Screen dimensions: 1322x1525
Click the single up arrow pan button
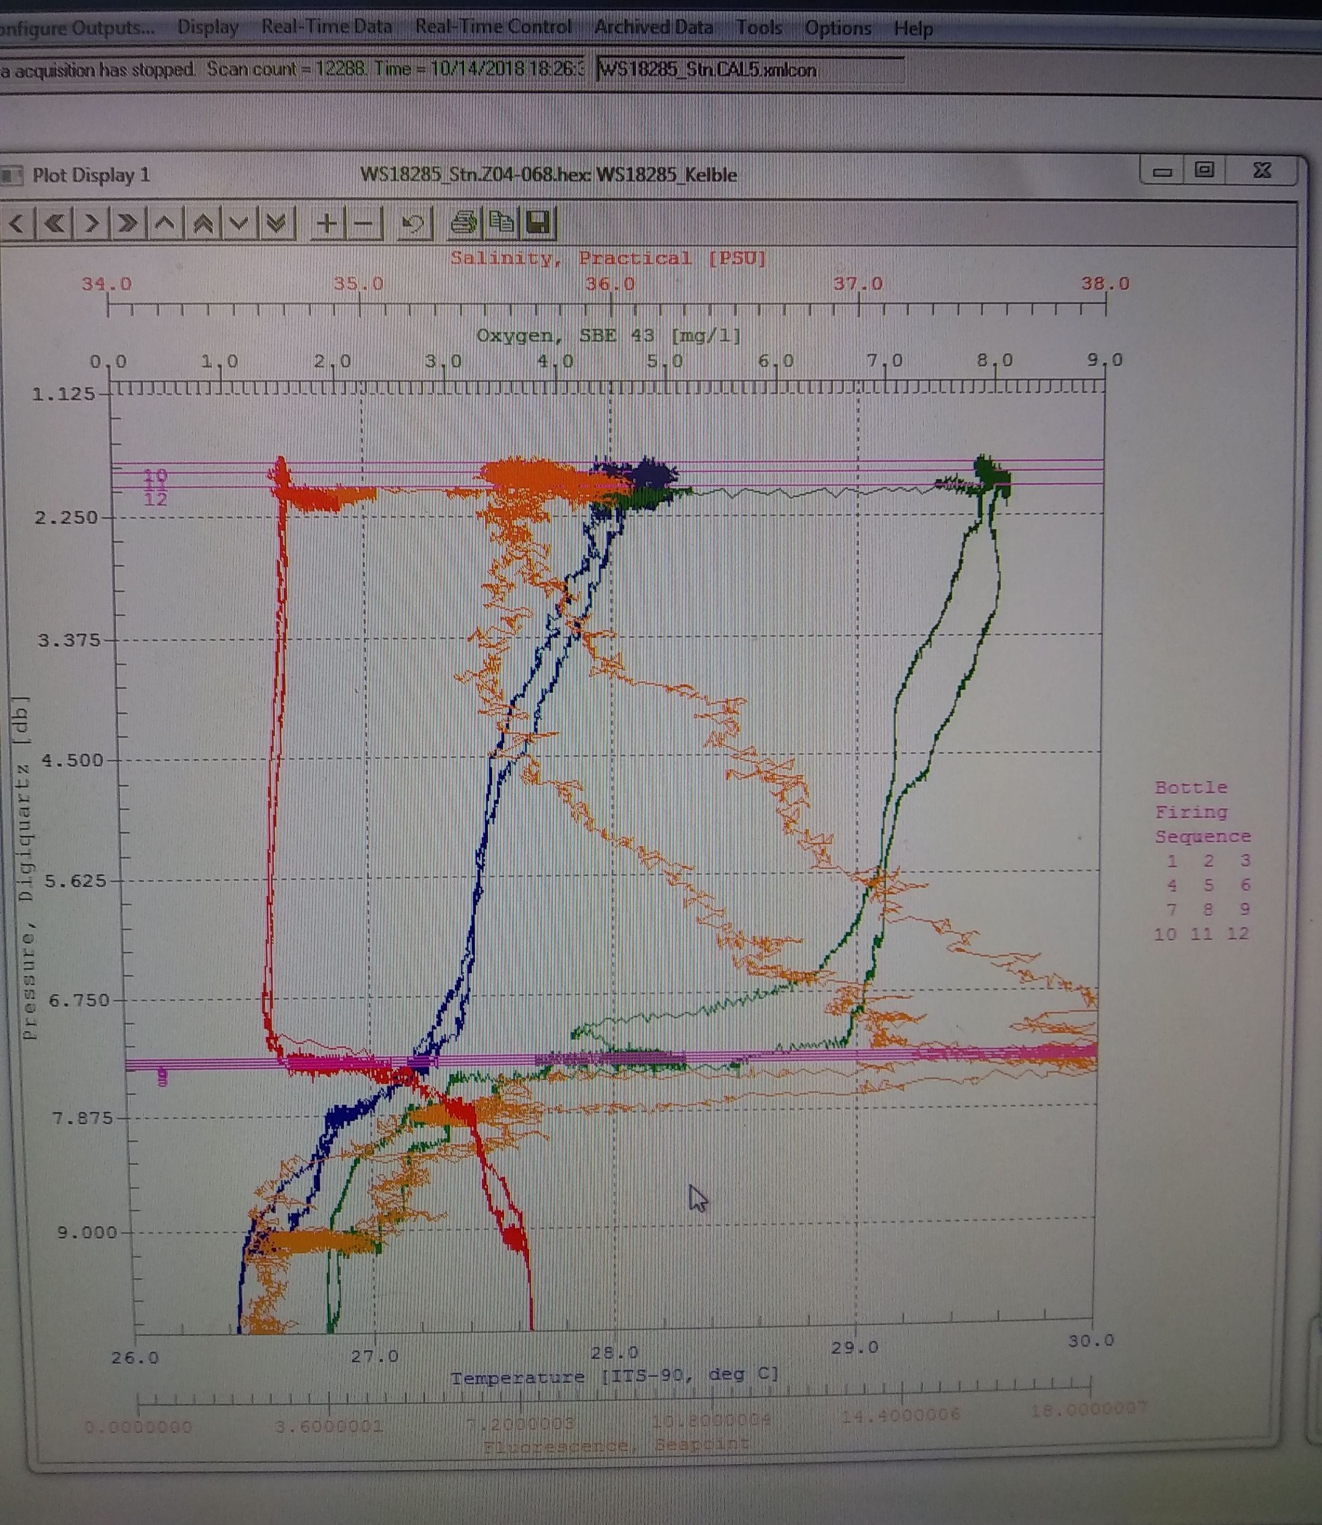(166, 223)
